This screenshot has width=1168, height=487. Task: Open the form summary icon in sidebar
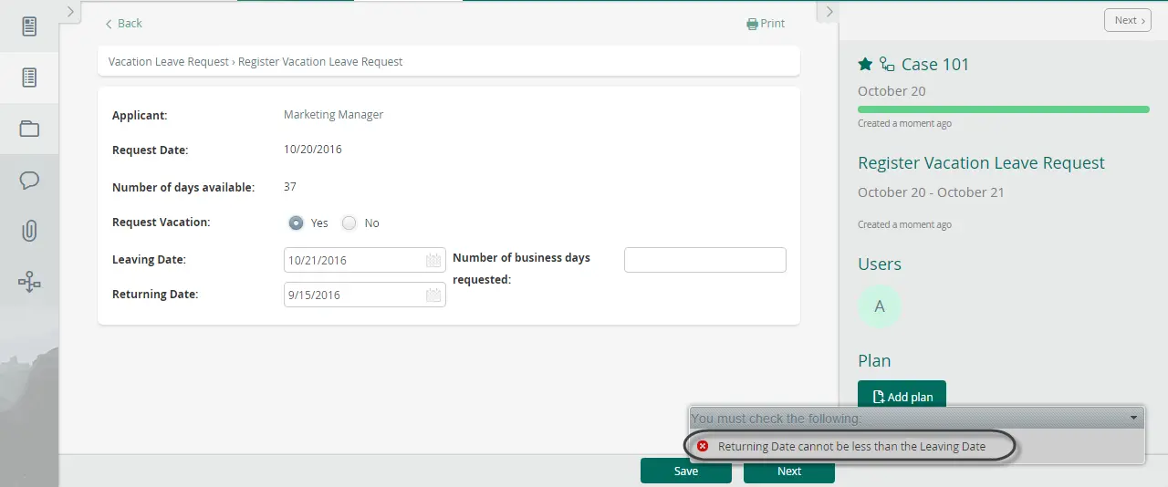coord(29,26)
